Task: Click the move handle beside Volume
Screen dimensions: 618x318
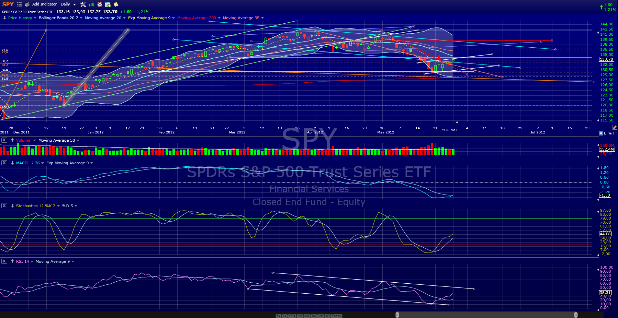Action: pyautogui.click(x=12, y=140)
